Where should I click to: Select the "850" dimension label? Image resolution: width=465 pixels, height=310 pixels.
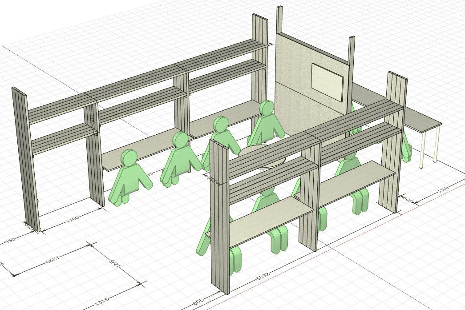pyautogui.click(x=10, y=241)
